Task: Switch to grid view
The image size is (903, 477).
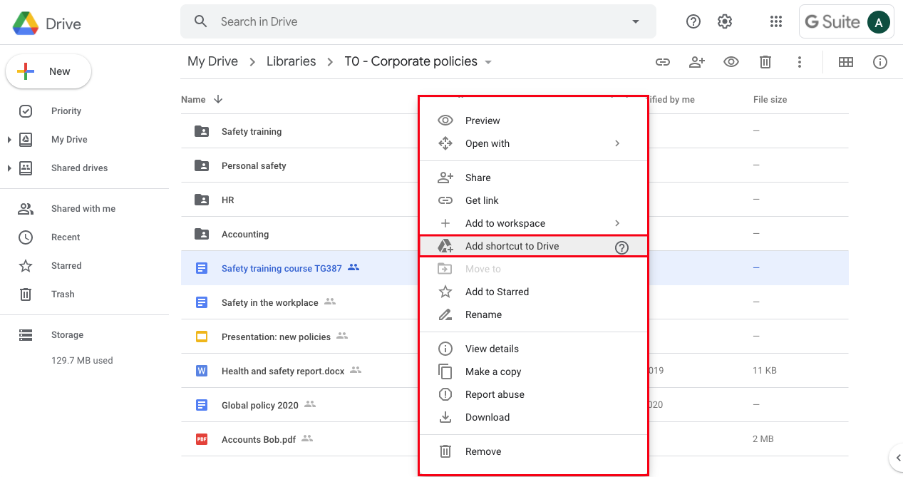Action: tap(846, 62)
